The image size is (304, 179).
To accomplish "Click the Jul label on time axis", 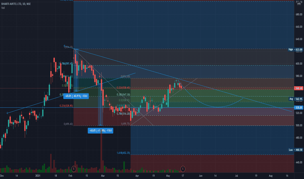I will click(236, 176).
